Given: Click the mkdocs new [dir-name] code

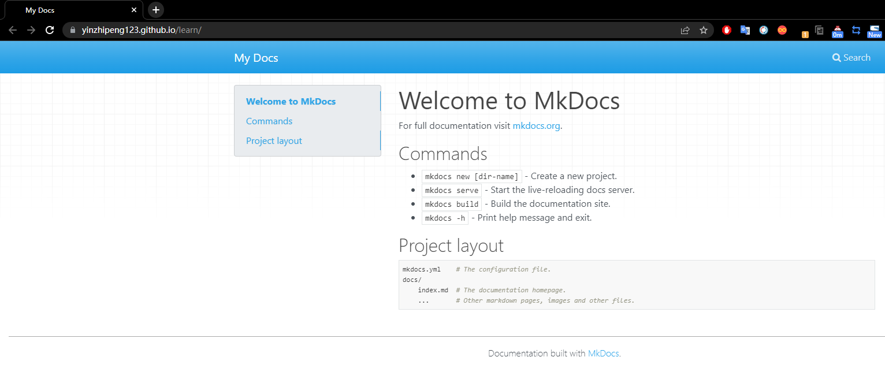Looking at the screenshot, I should click(471, 176).
